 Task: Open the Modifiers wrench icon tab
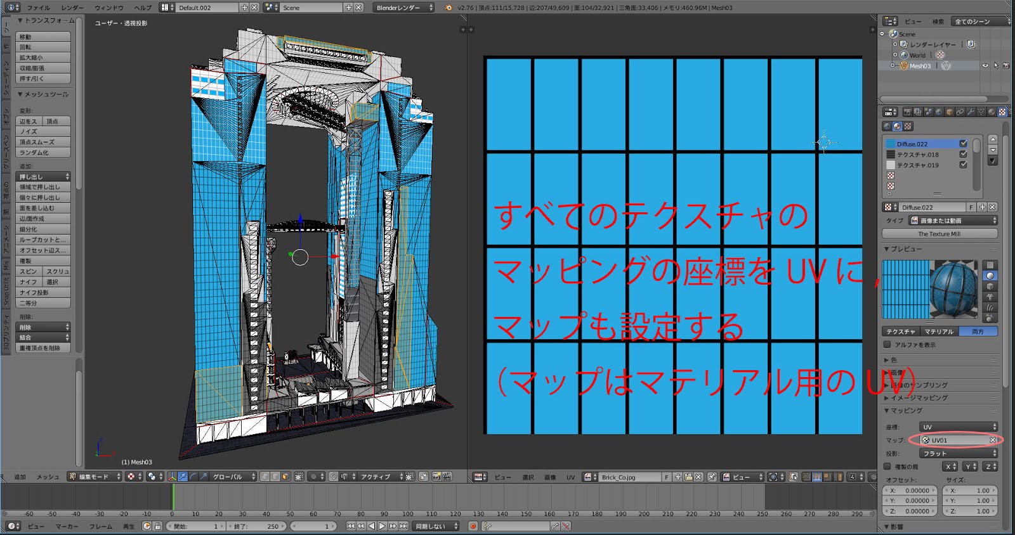pos(971,112)
